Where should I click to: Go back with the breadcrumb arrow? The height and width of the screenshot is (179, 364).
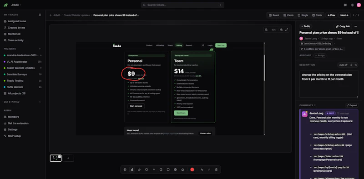51,15
